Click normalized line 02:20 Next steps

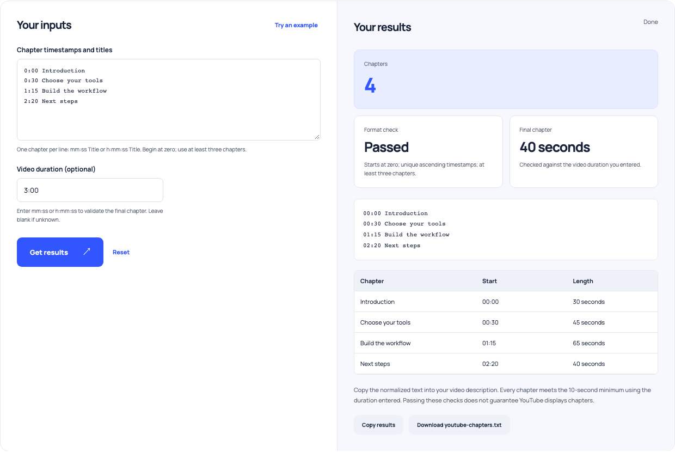click(392, 246)
